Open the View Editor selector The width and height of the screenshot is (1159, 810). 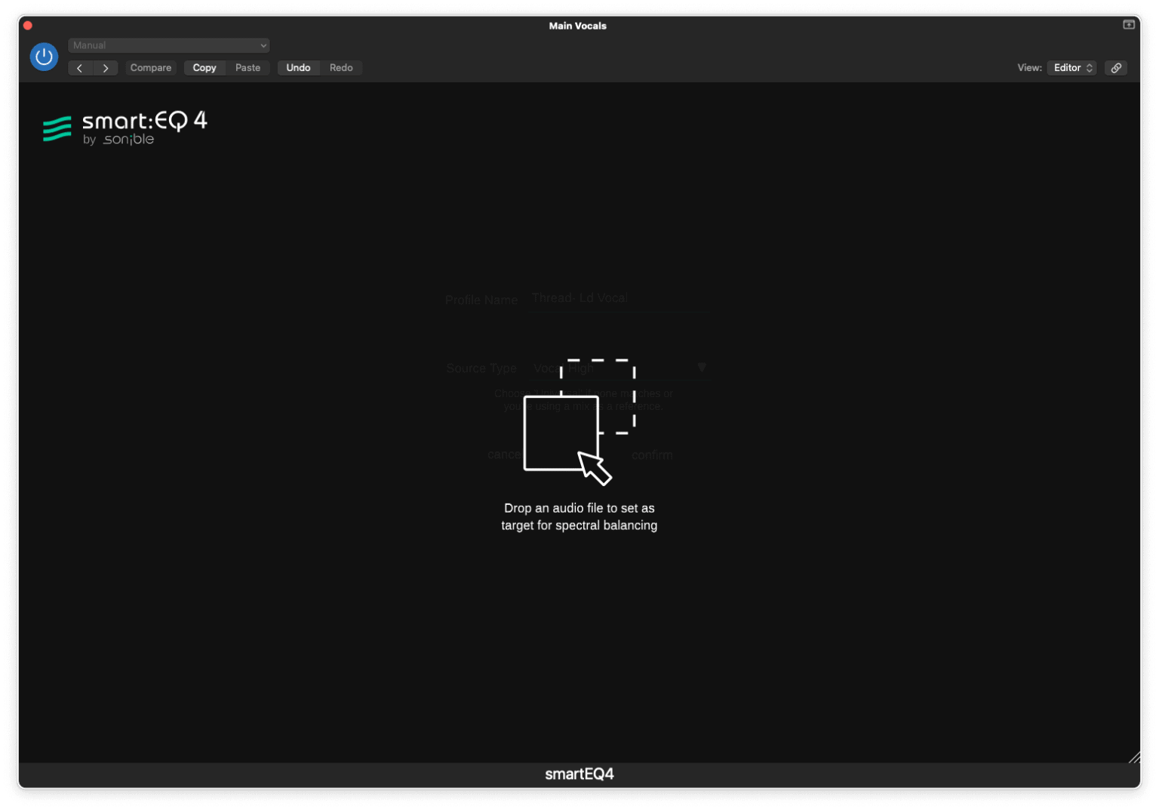(x=1071, y=67)
